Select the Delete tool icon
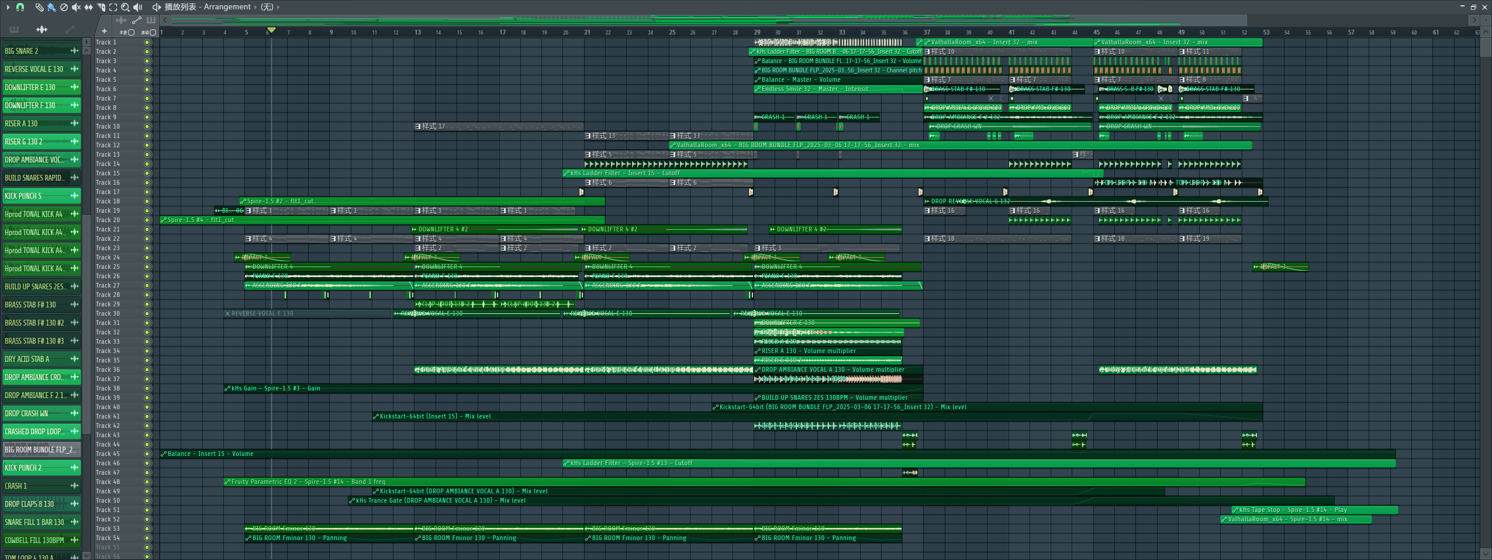 [64, 7]
